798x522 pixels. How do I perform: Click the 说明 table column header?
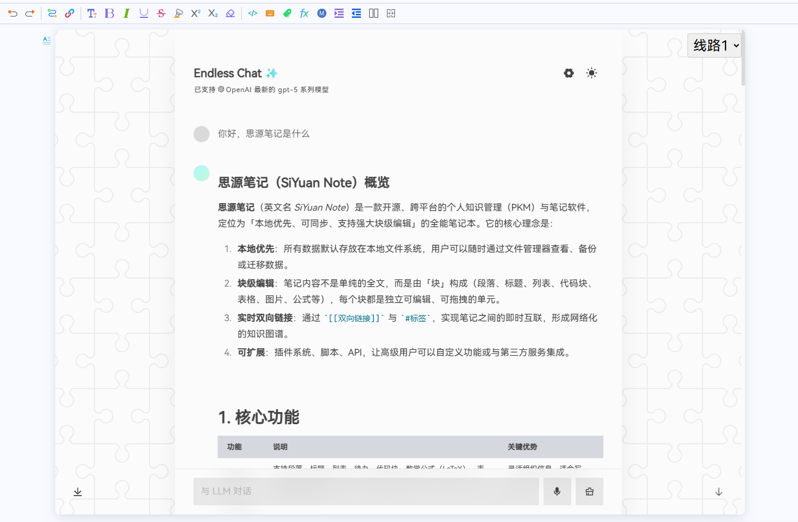tap(280, 447)
